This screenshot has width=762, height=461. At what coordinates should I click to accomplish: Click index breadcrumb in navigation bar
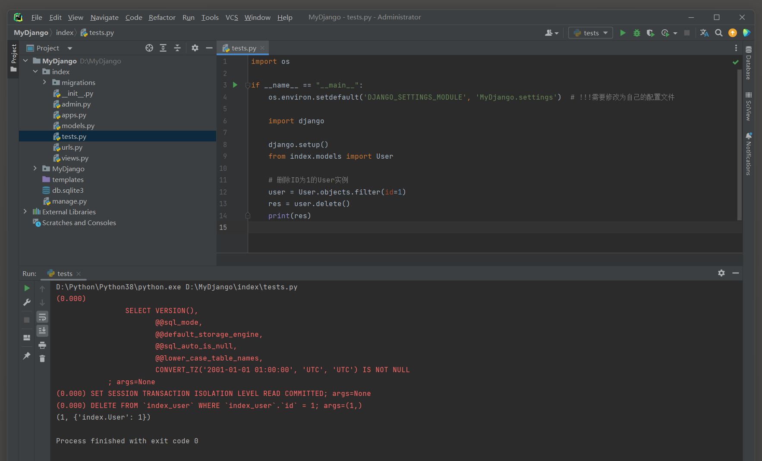click(x=65, y=32)
